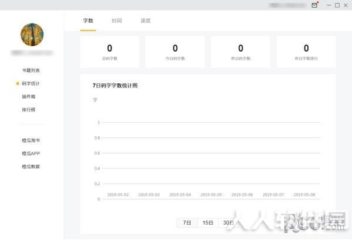Show the 30日 chart range
The image size is (352, 240).
tap(228, 223)
